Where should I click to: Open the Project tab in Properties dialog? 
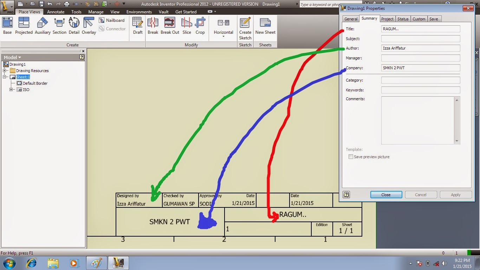[387, 19]
